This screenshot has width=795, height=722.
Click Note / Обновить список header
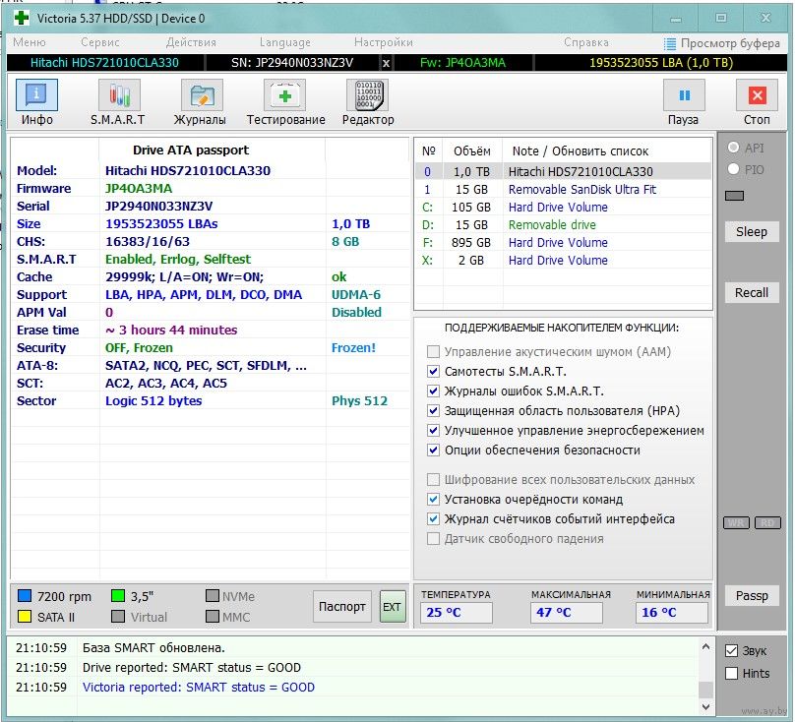(581, 151)
